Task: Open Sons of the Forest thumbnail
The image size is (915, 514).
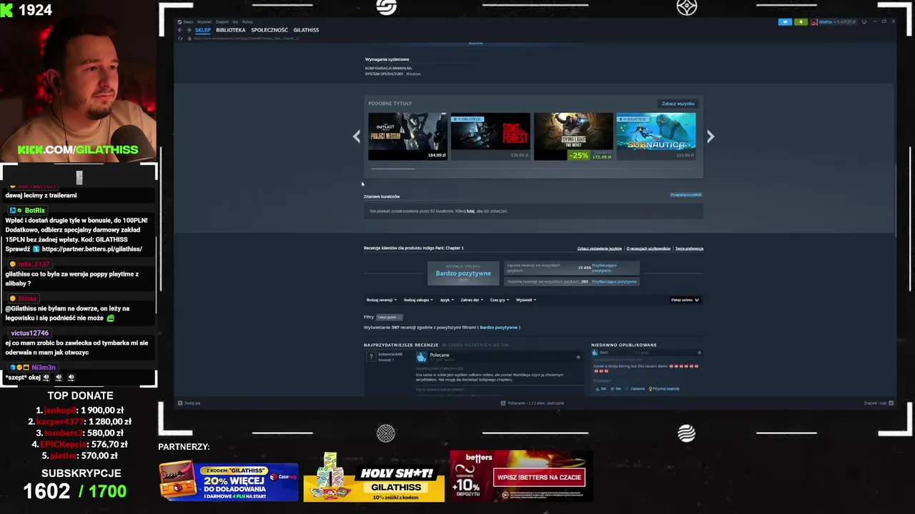Action: point(490,136)
